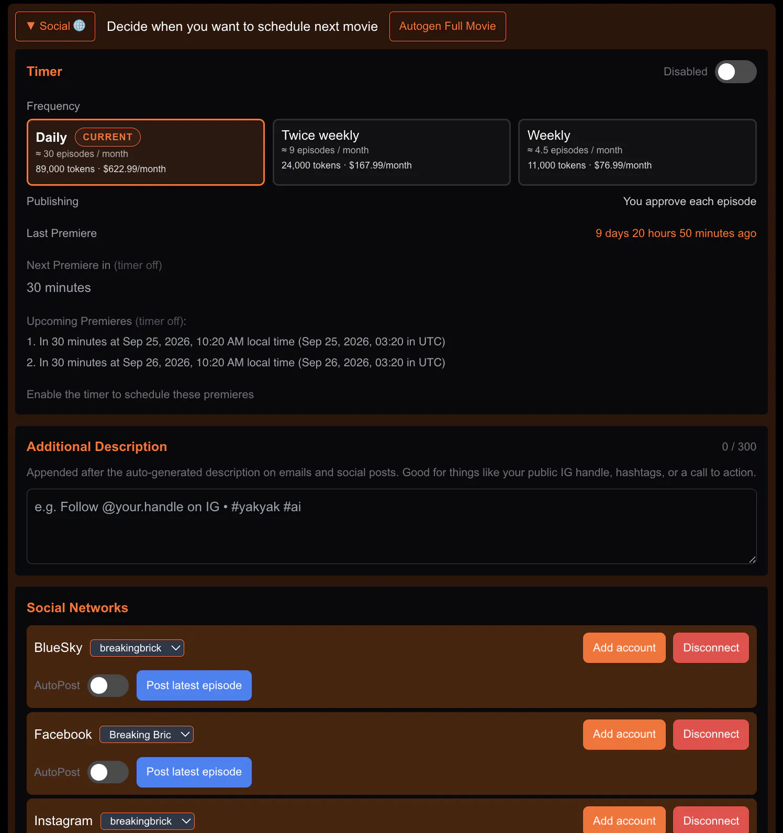
Task: Click 'Enable the timer to schedule these premieres'
Action: 140,395
